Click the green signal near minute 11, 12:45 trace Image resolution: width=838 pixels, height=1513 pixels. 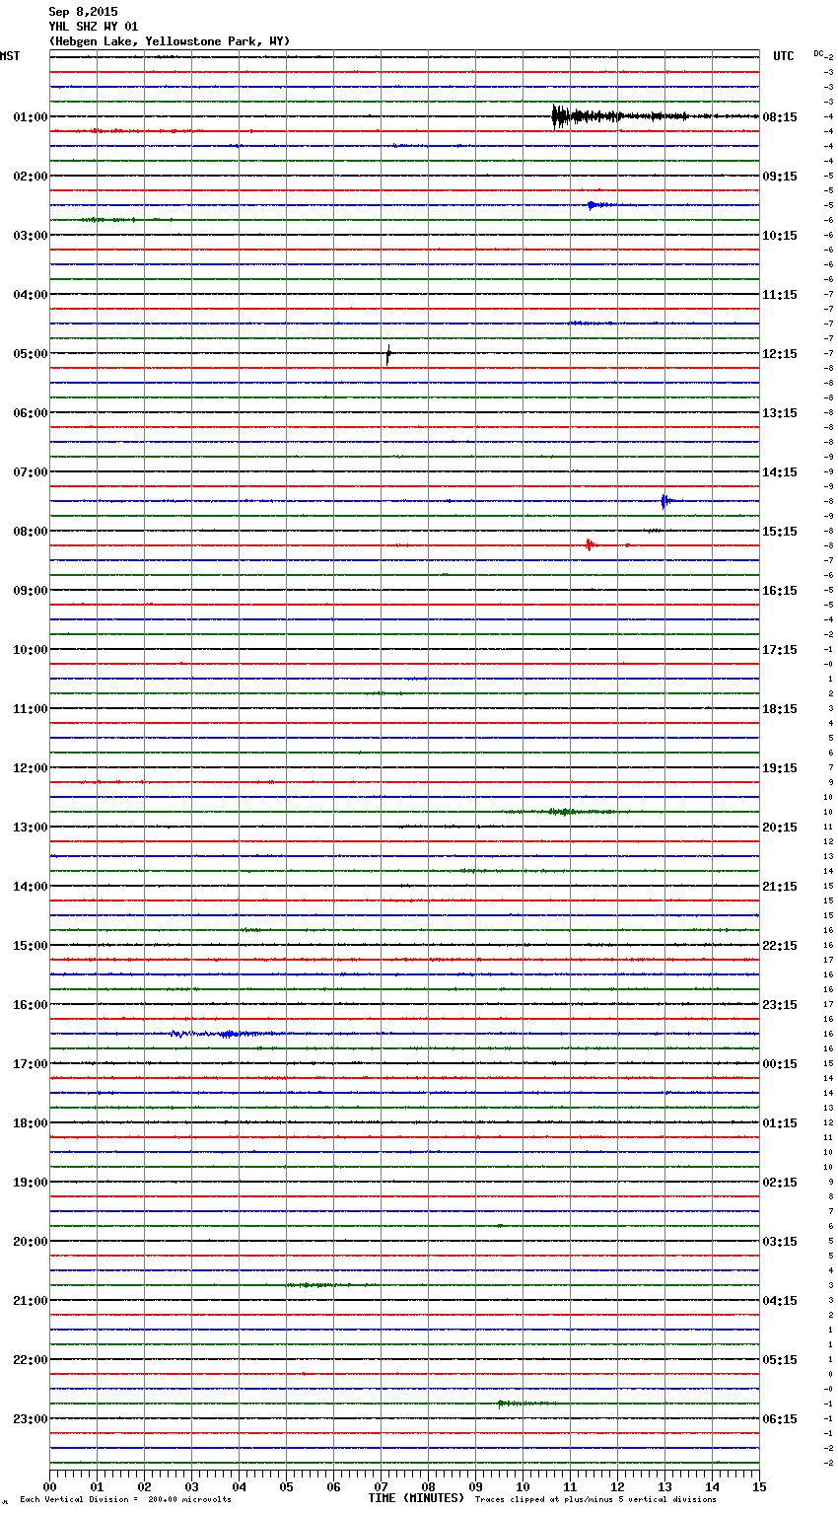[x=562, y=812]
